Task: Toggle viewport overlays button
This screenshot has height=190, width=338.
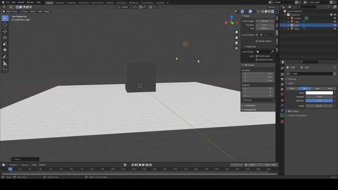Action: [250, 12]
